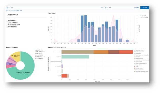
Task: Click the Google LLC horizontal bar
Action: pyautogui.click(x=75, y=57)
